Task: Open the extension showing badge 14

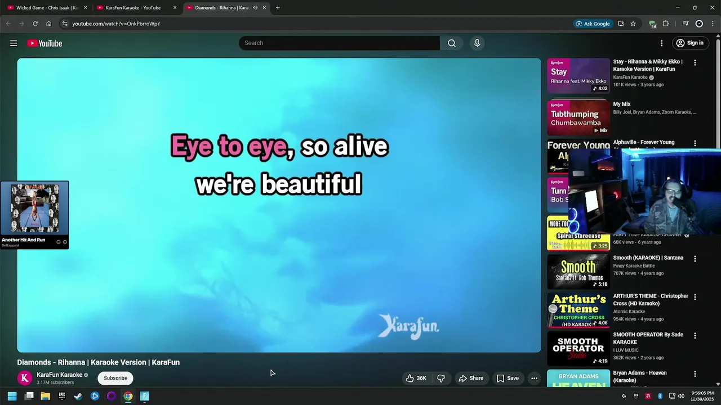Action: (x=652, y=24)
